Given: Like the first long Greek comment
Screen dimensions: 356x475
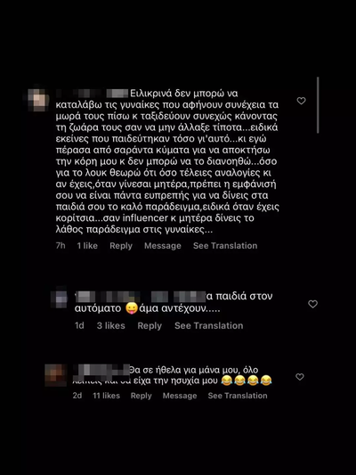Looking at the screenshot, I should pos(301,101).
